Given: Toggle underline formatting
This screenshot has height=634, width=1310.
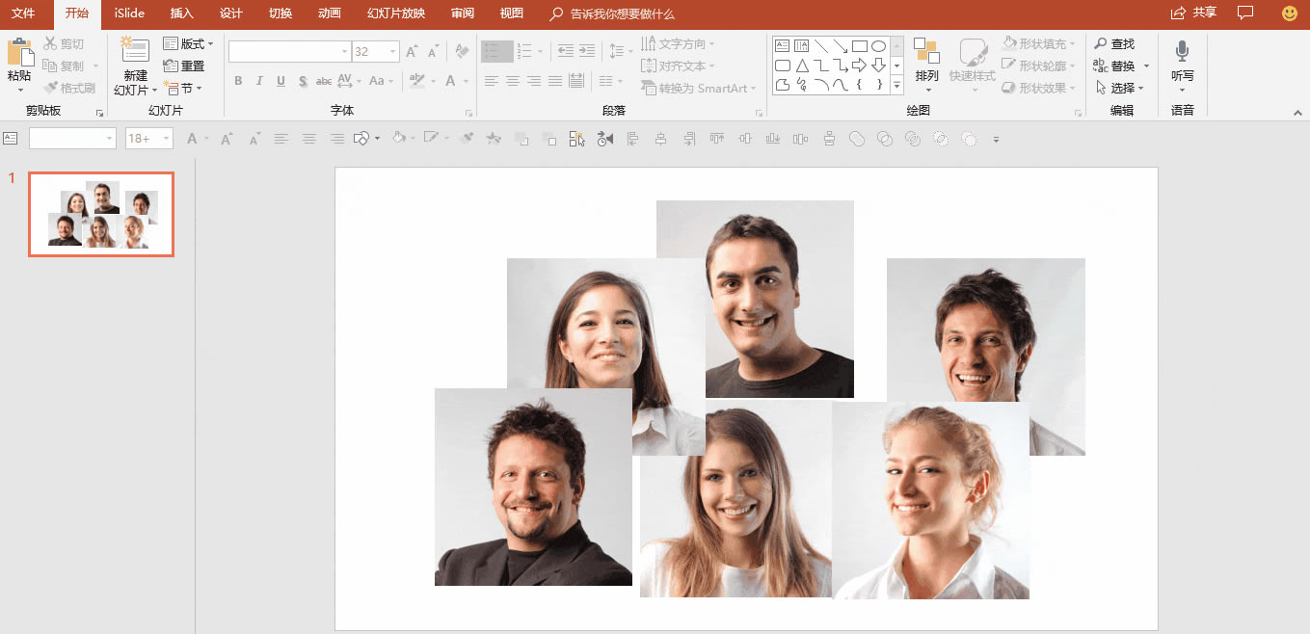Looking at the screenshot, I should (280, 81).
